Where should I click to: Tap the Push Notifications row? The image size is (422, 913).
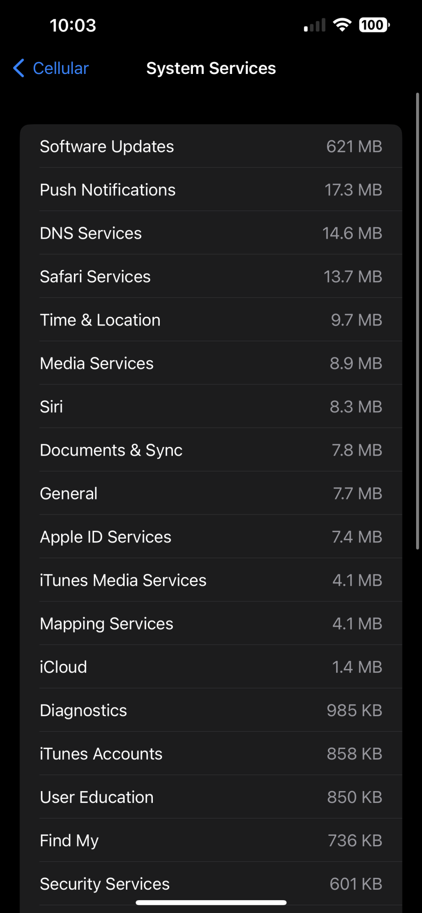(211, 190)
